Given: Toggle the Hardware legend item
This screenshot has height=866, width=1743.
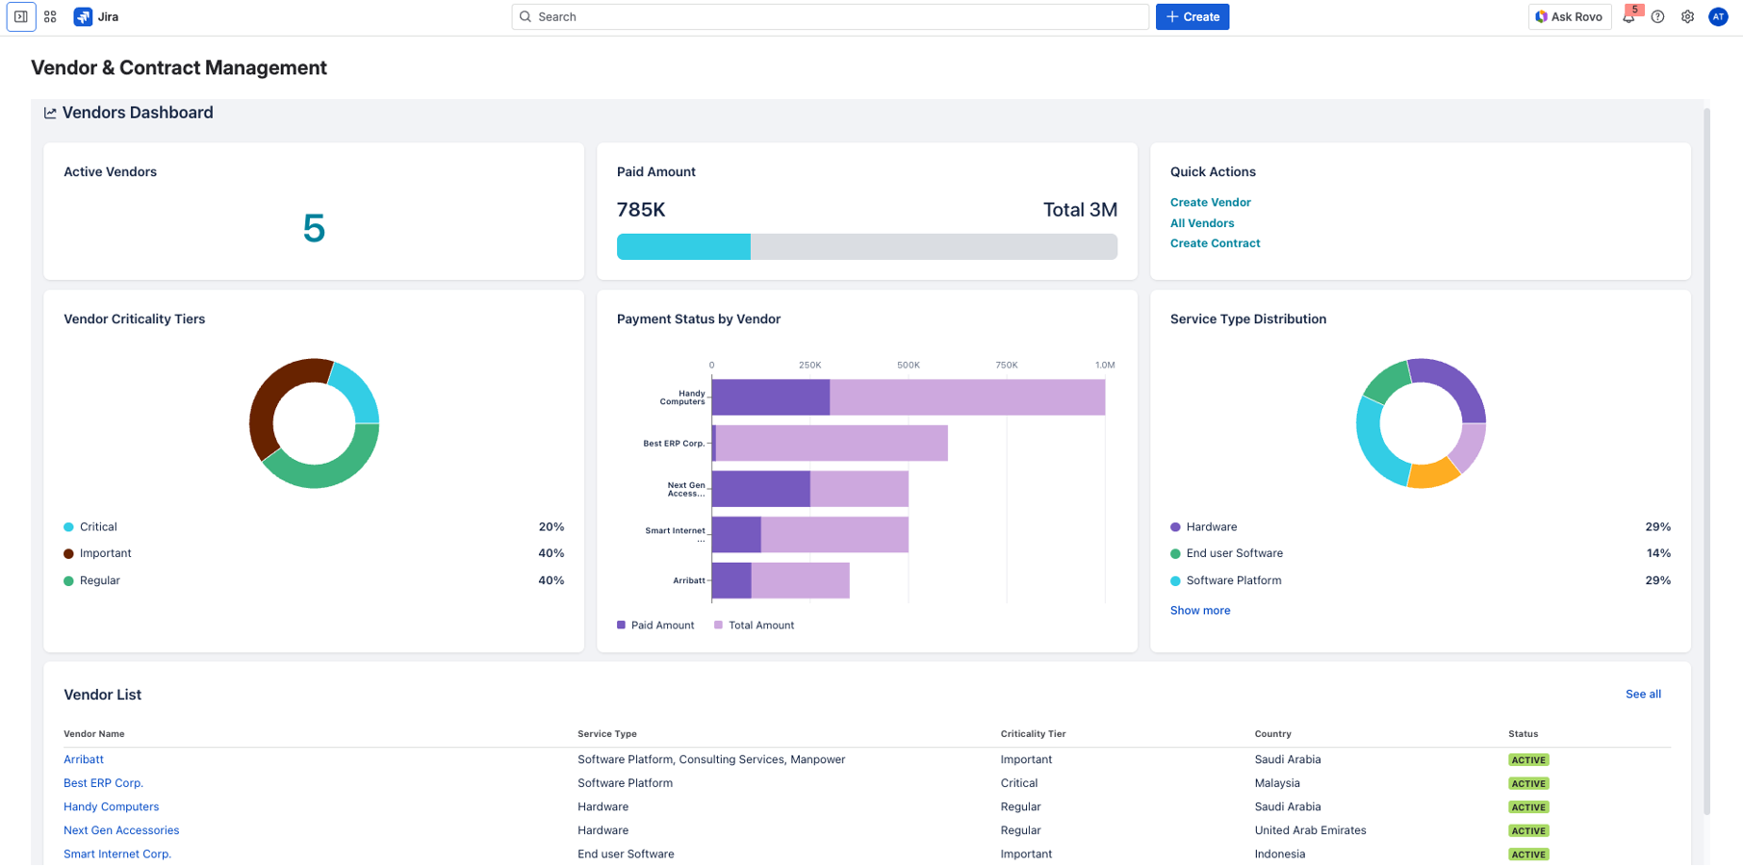Looking at the screenshot, I should coord(1210,526).
